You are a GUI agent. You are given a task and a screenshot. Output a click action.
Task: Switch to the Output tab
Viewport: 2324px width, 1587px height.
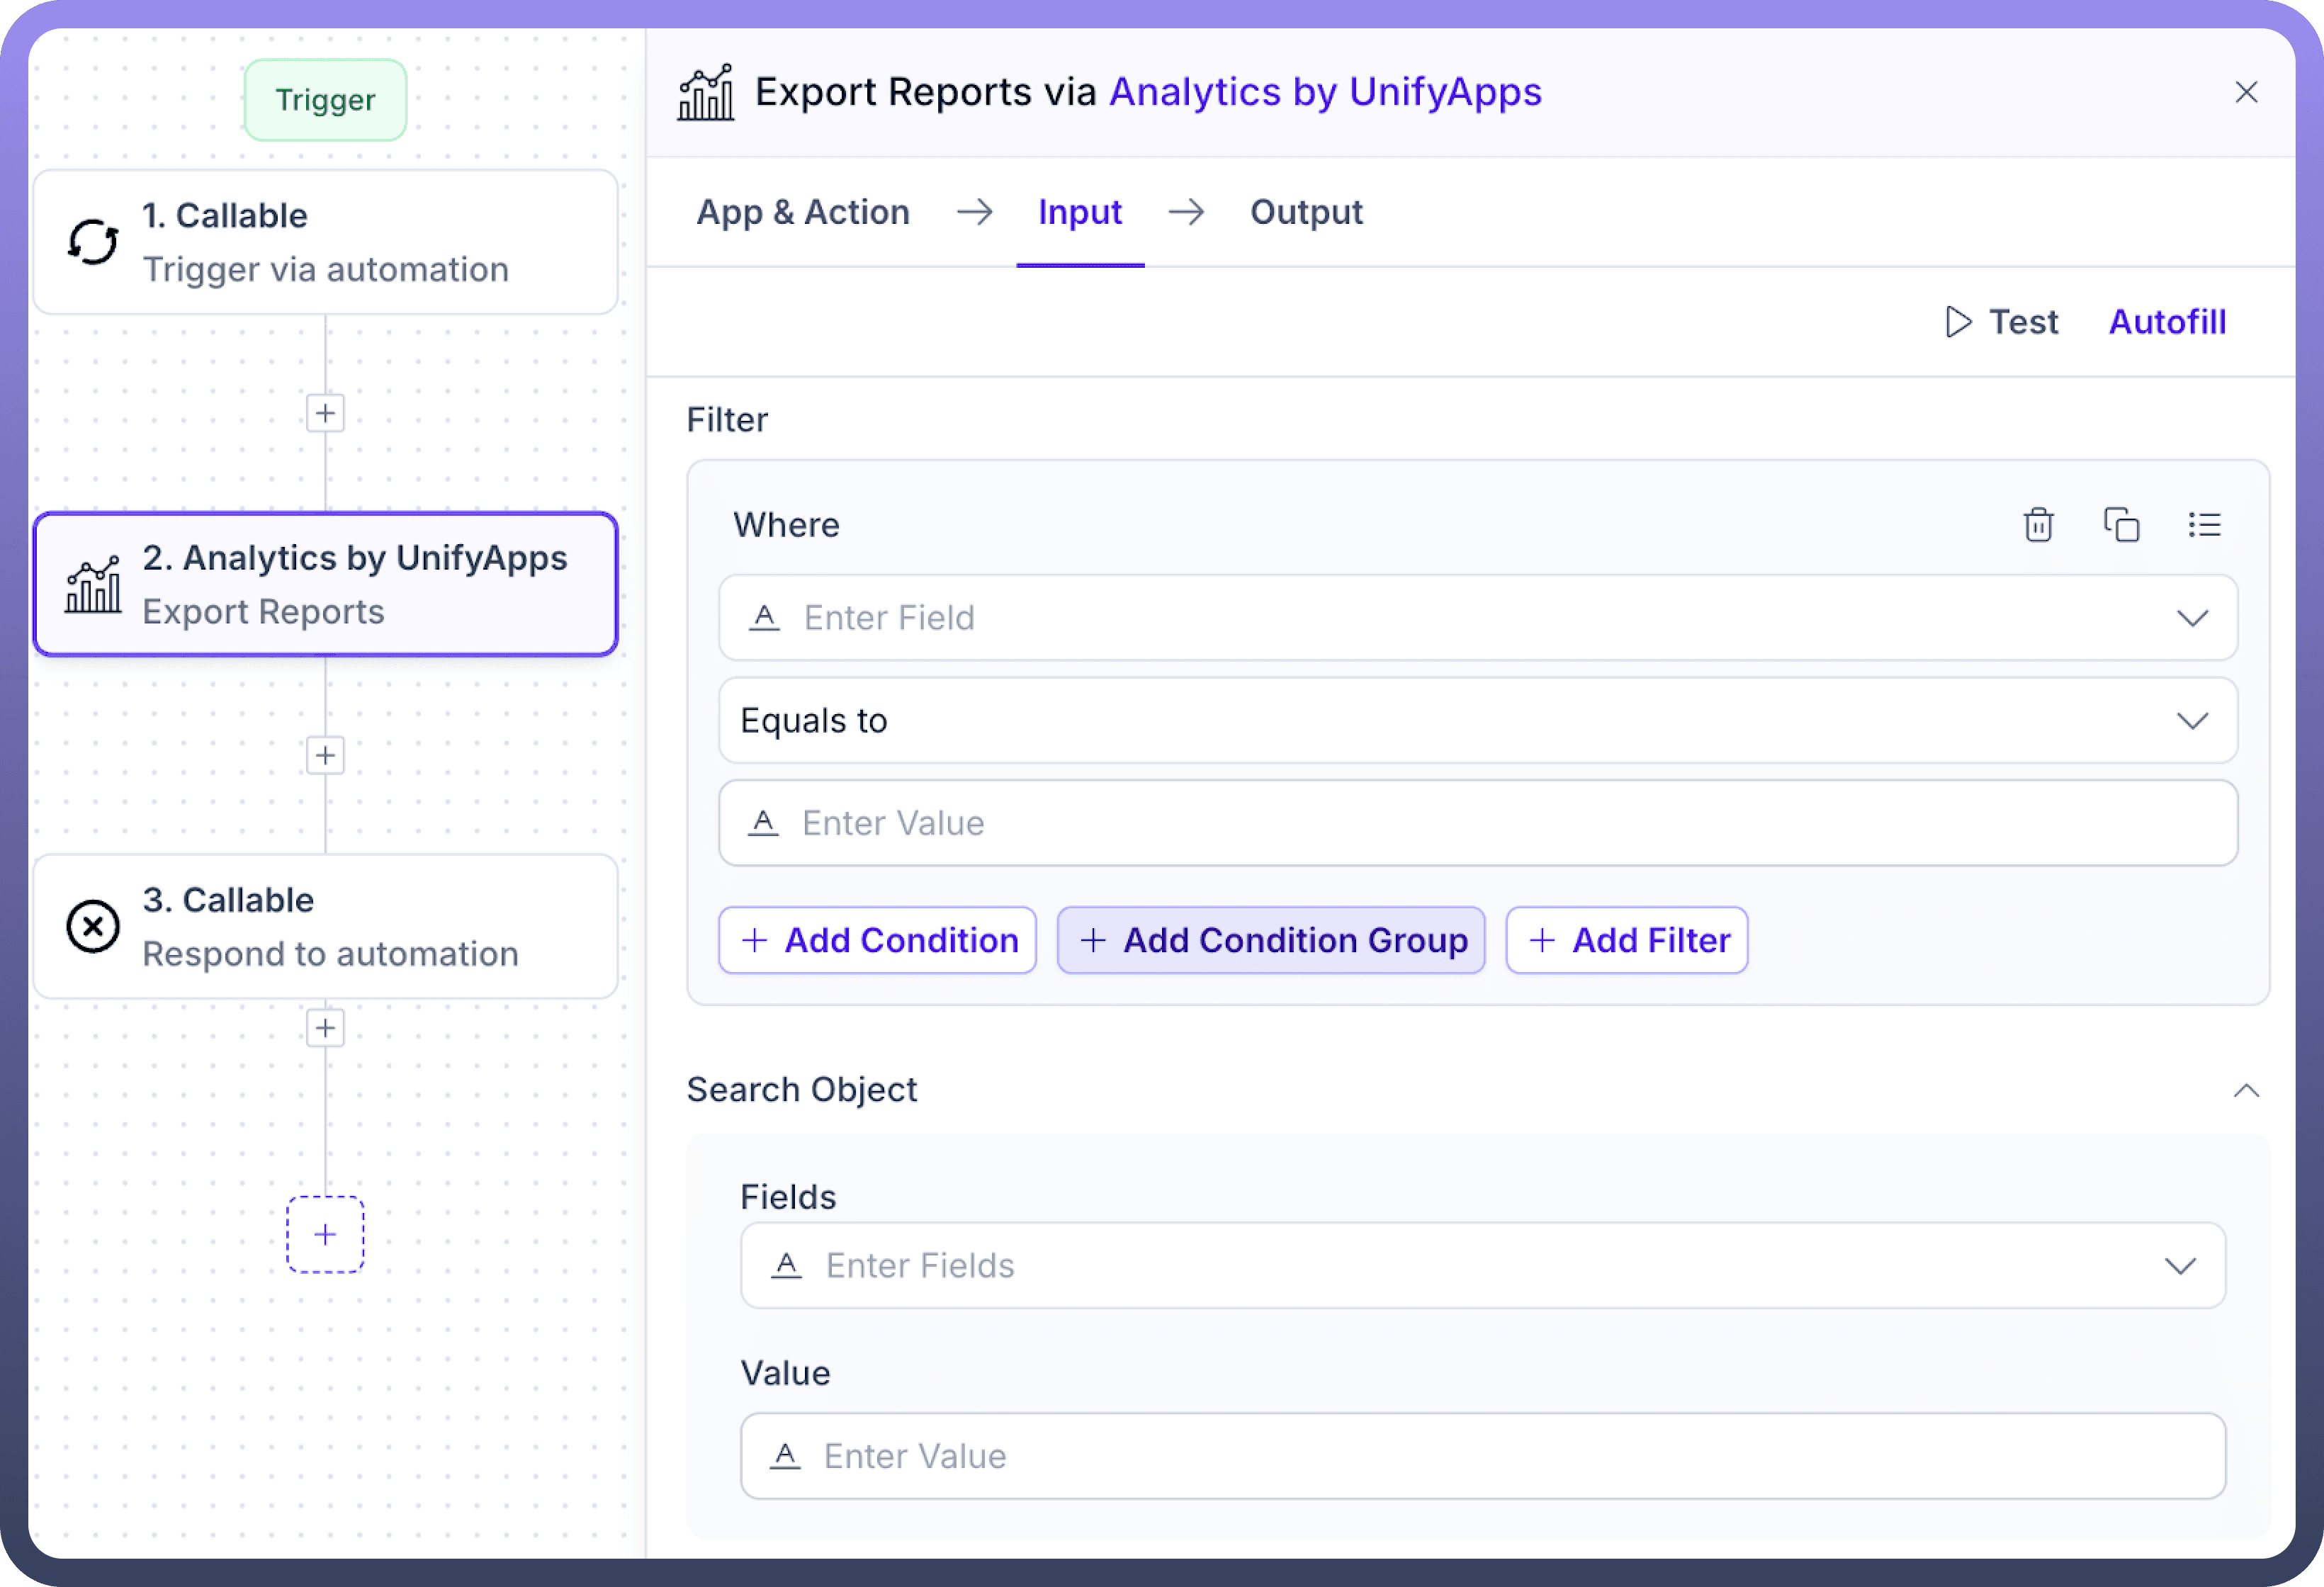pos(1306,212)
